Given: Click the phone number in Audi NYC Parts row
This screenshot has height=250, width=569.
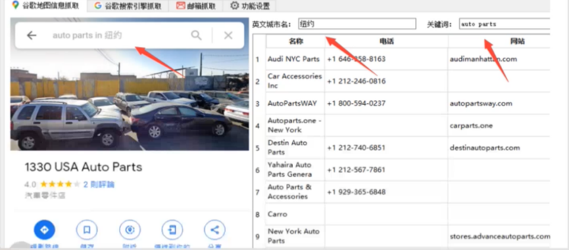Looking at the screenshot, I should point(357,59).
